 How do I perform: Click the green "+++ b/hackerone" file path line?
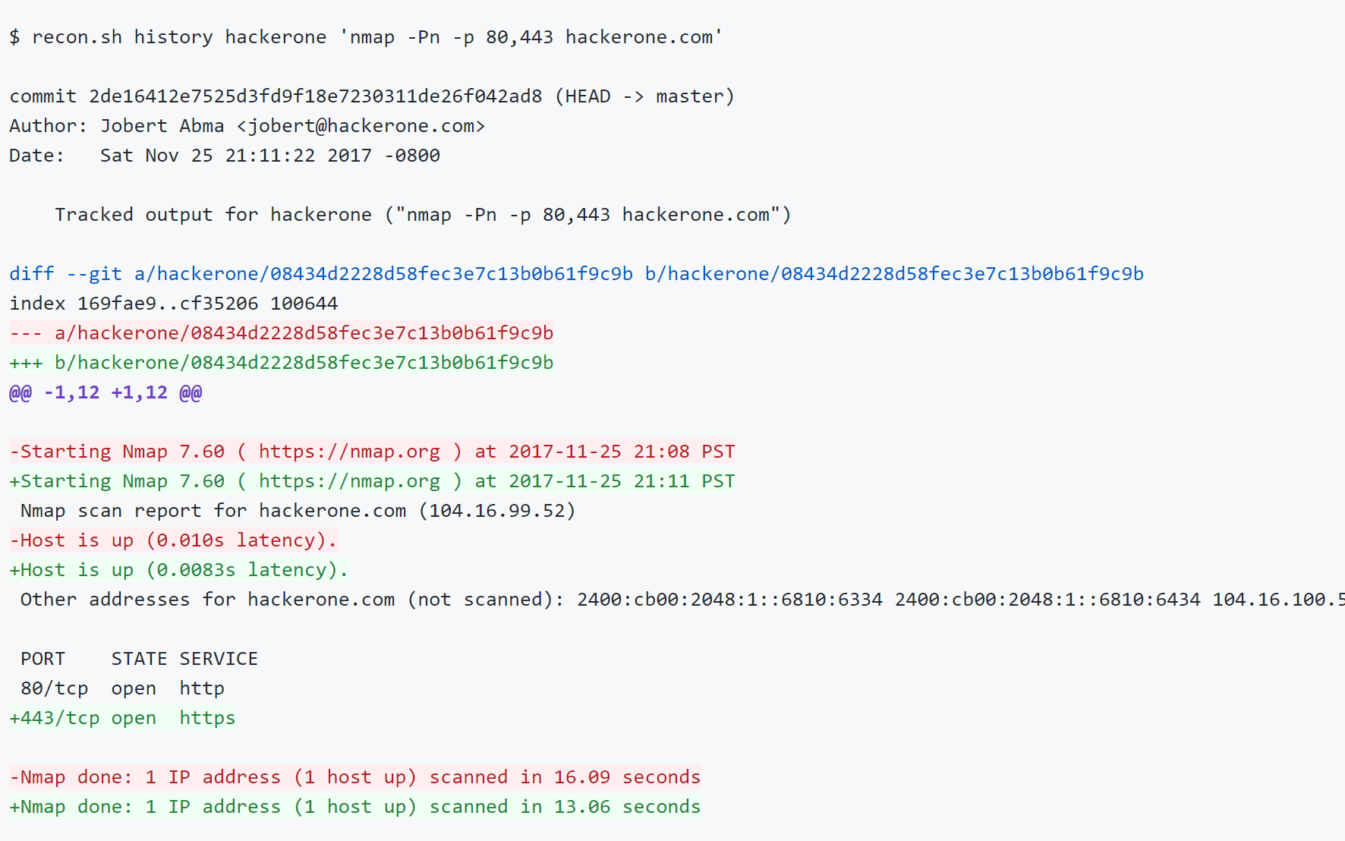point(282,363)
